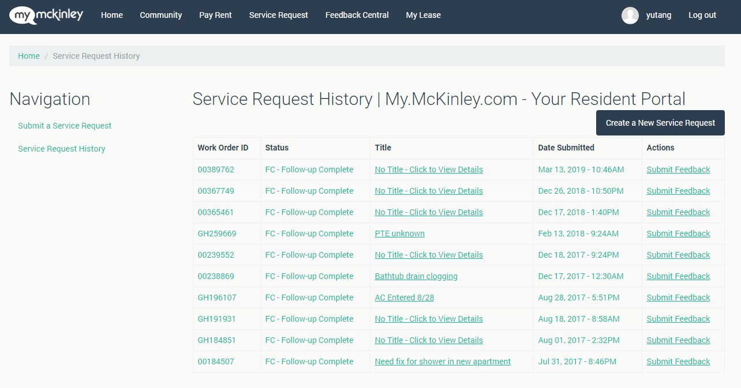Viewport: 741px width, 388px height.
Task: Click date Dec 26, 2018 - 10:50PM
Action: 581,191
